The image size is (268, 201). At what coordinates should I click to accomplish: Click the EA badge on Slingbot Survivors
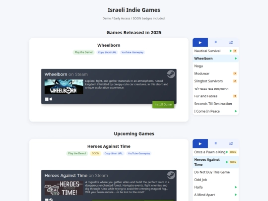[x=235, y=81]
